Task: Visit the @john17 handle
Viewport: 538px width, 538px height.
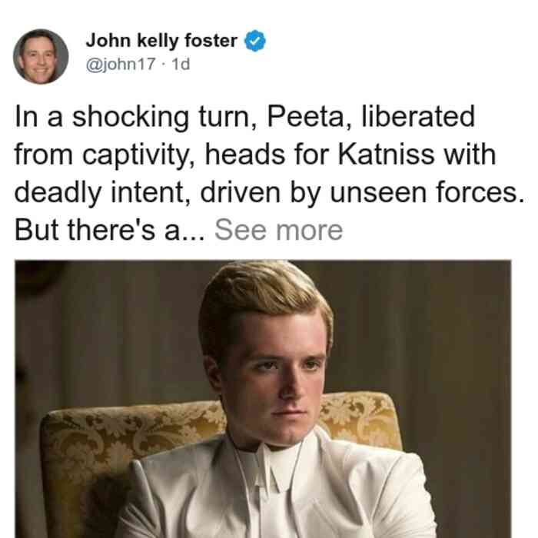Action: click(121, 64)
